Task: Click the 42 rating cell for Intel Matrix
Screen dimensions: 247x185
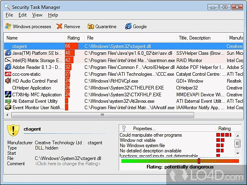Action: tap(69, 60)
